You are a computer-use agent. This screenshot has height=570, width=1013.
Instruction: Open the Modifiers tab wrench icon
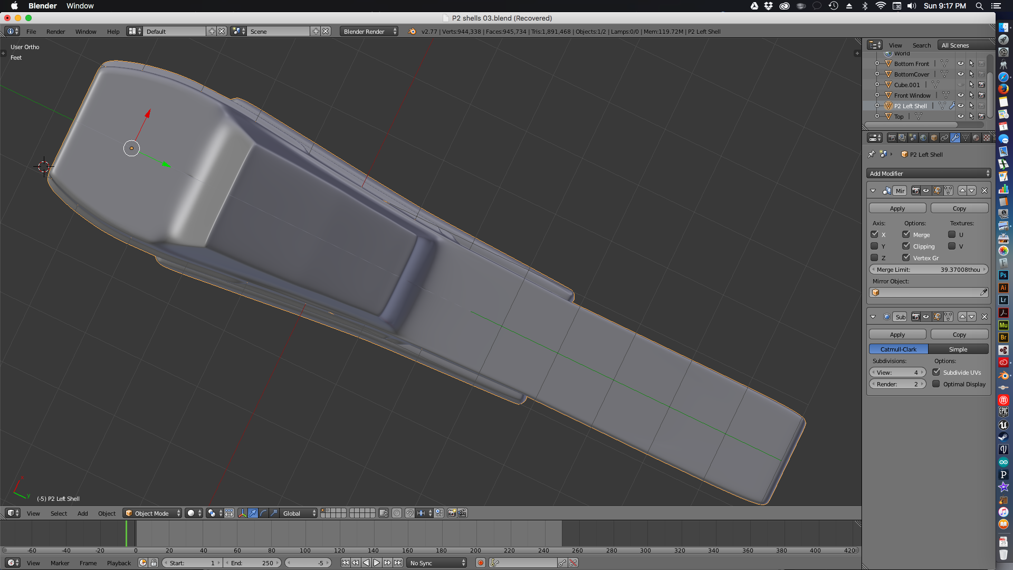pos(955,138)
